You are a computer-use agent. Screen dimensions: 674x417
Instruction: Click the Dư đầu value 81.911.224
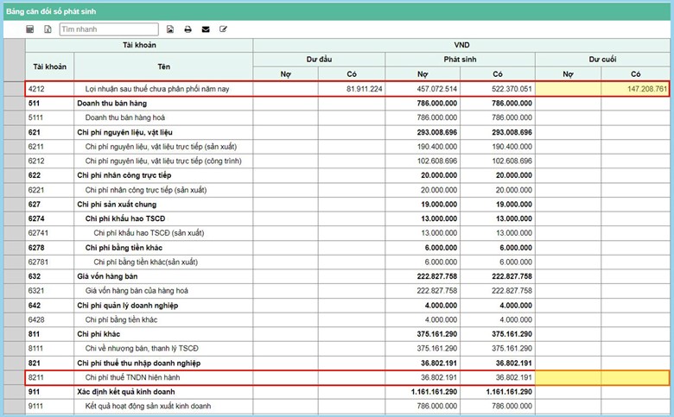tap(352, 89)
